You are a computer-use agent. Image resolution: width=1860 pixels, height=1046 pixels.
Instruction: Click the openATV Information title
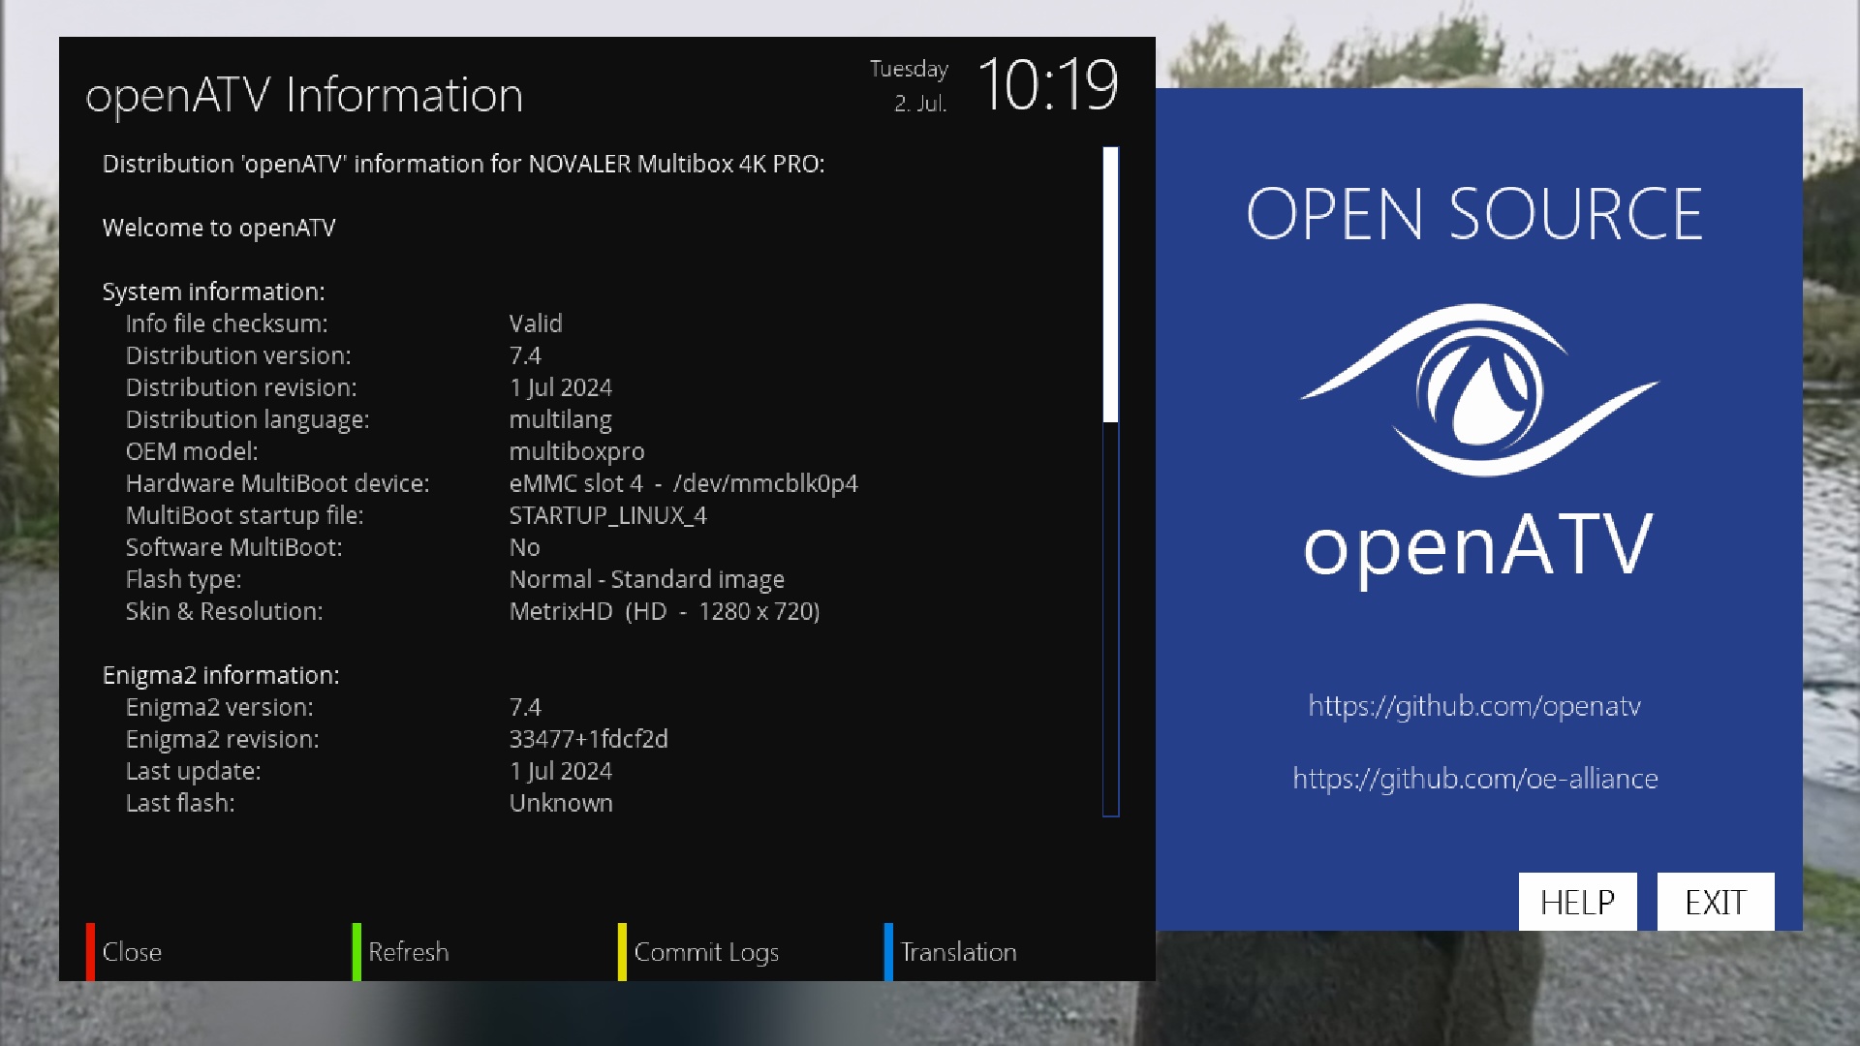tap(304, 95)
